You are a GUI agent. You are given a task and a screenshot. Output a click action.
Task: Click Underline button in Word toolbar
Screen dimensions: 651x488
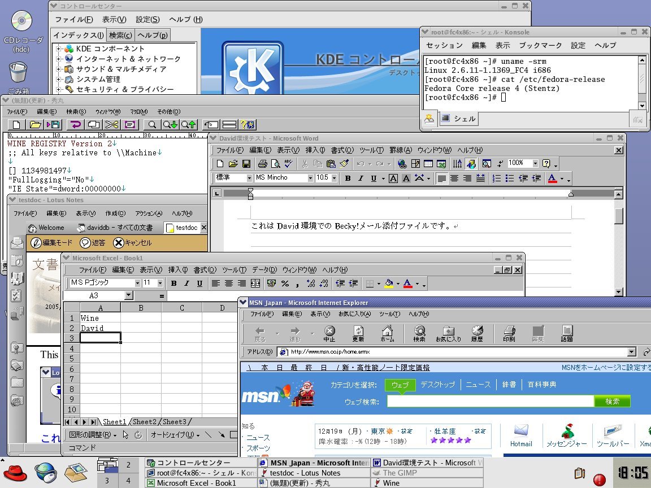click(x=374, y=178)
